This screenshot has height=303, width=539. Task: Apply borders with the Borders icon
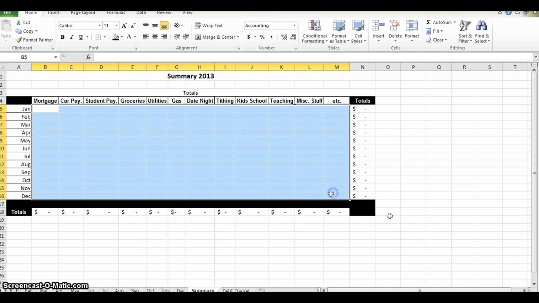pos(99,37)
